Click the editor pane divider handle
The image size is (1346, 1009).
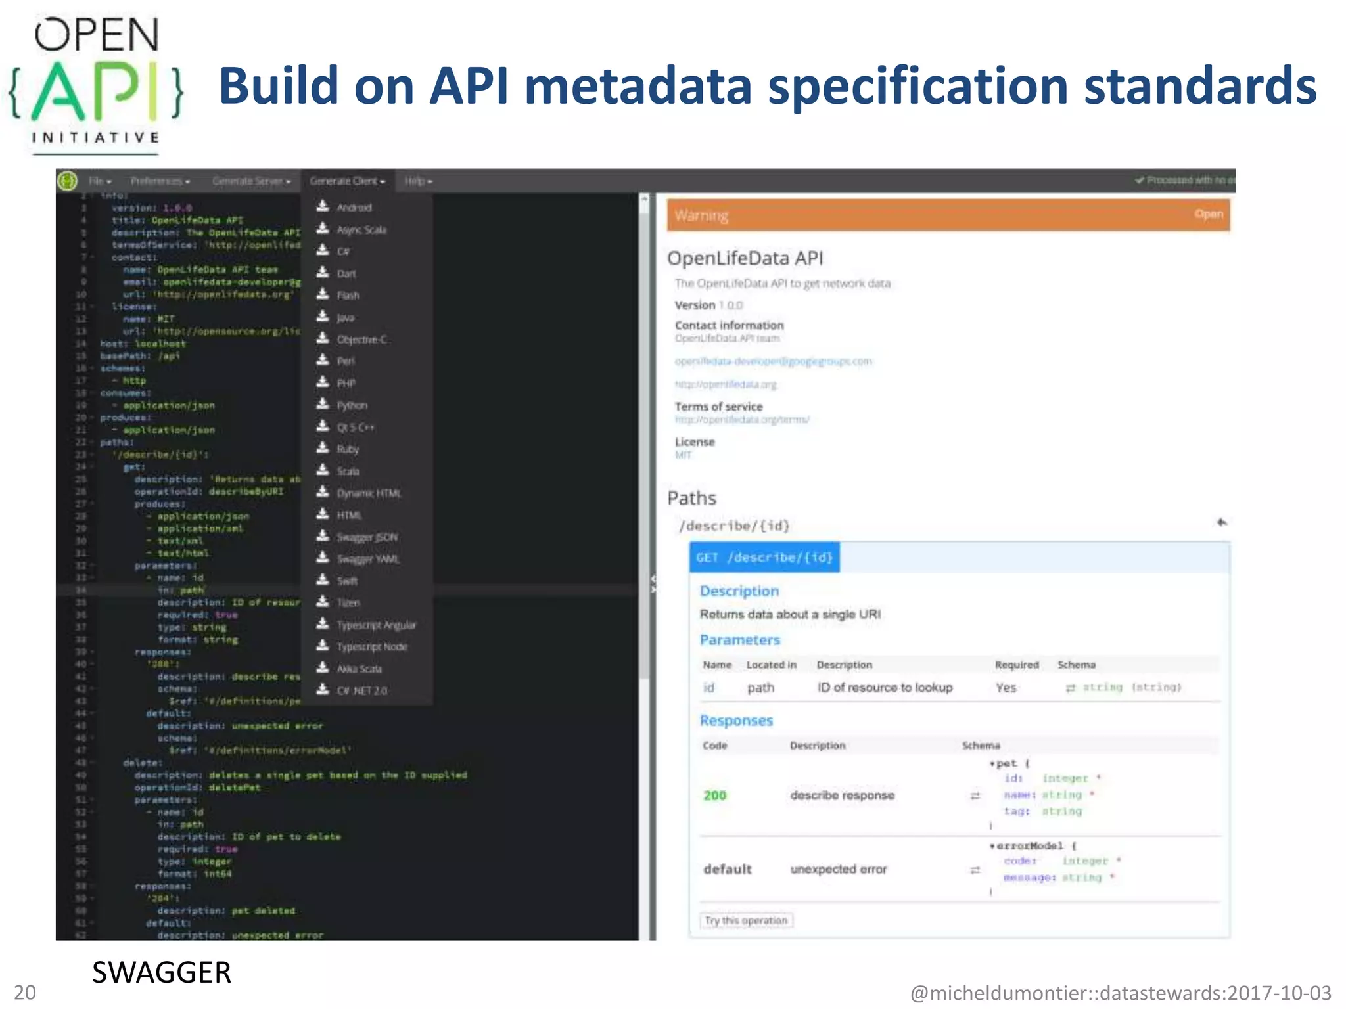[653, 585]
